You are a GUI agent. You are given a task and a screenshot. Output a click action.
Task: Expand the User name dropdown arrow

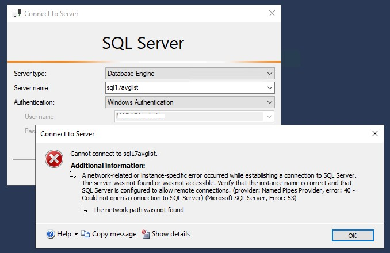coord(269,117)
